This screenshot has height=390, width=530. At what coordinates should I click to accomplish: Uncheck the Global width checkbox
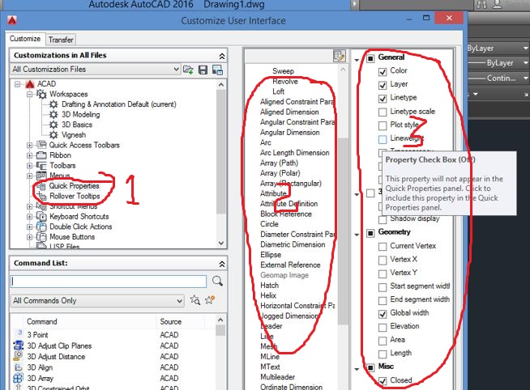point(383,314)
